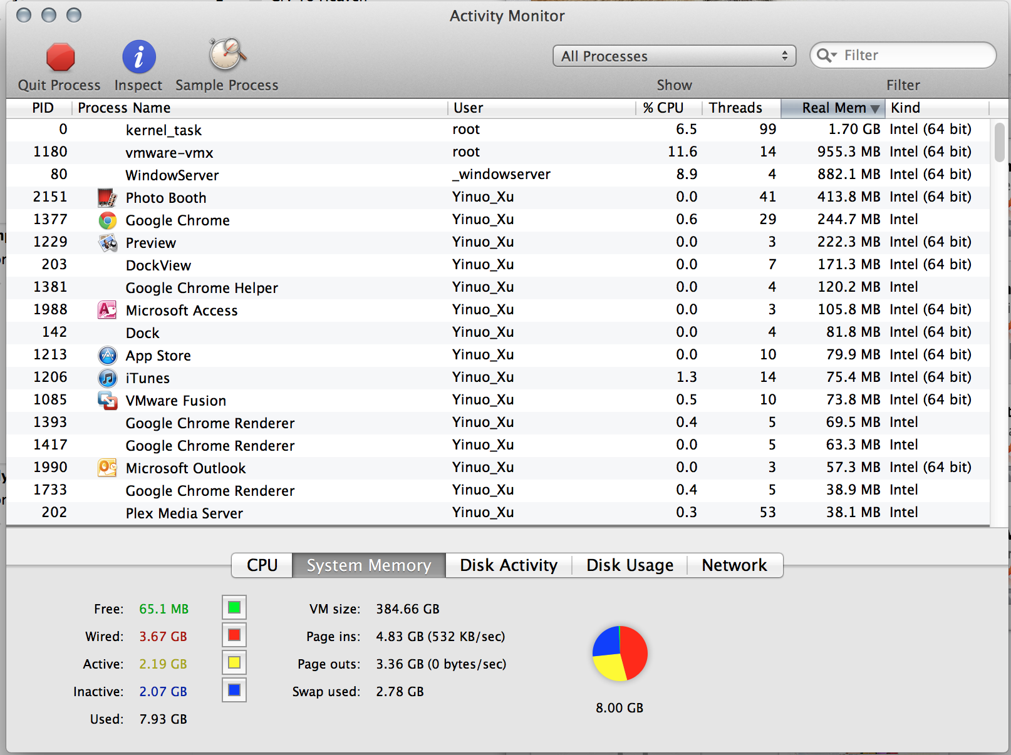Screen dimensions: 1011x755
Task: Select the WindowServer process row
Action: pos(499,175)
